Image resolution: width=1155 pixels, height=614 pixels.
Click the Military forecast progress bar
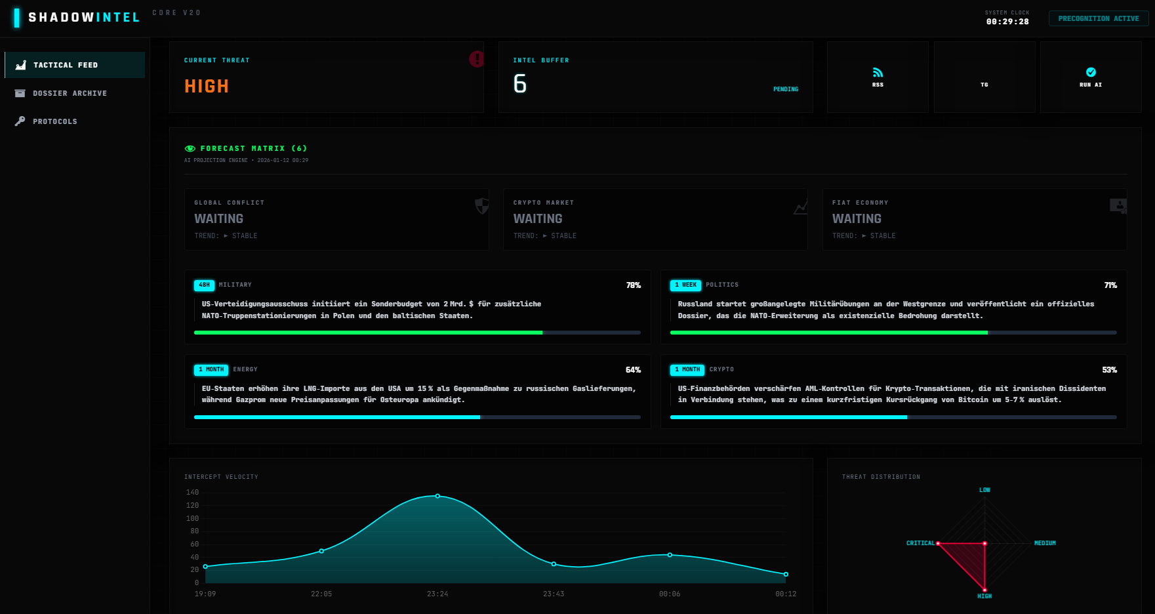416,333
